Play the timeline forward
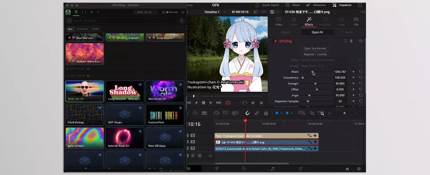The height and width of the screenshot is (175, 430). click(211, 103)
